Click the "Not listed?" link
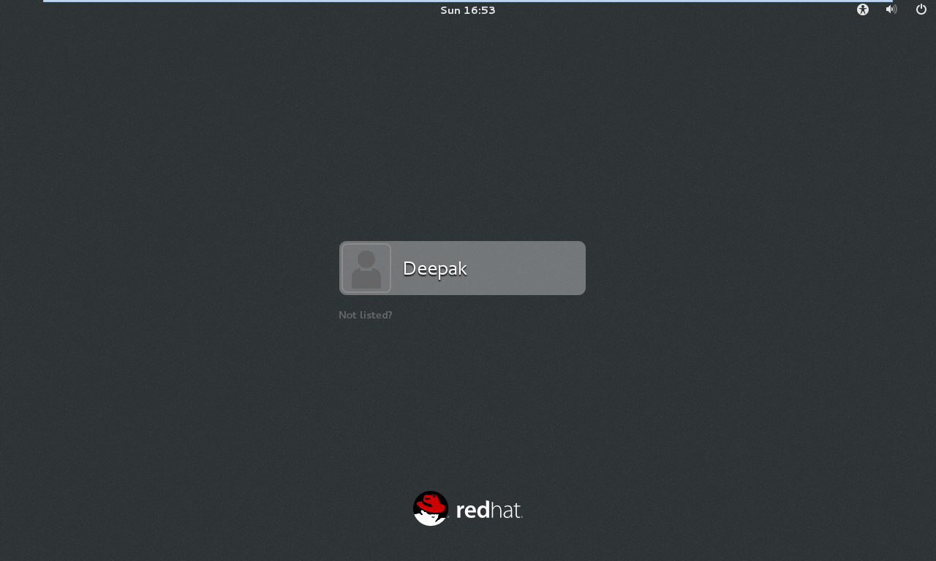Viewport: 936px width, 561px height. click(365, 315)
